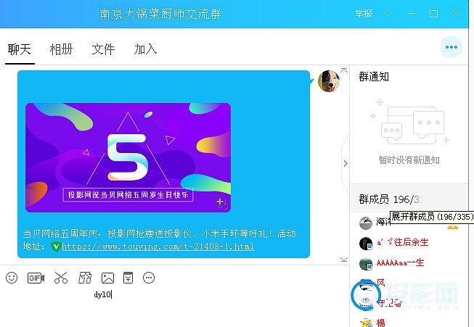This screenshot has height=327, width=474.
Task: Open the title bar dropdown arrow
Action: click(388, 14)
